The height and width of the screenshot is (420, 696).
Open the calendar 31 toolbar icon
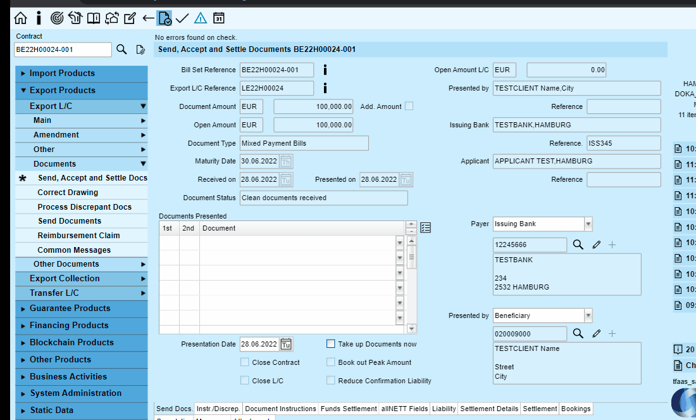tap(218, 18)
